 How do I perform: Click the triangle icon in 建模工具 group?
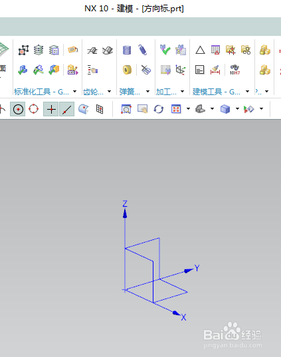click(200, 50)
